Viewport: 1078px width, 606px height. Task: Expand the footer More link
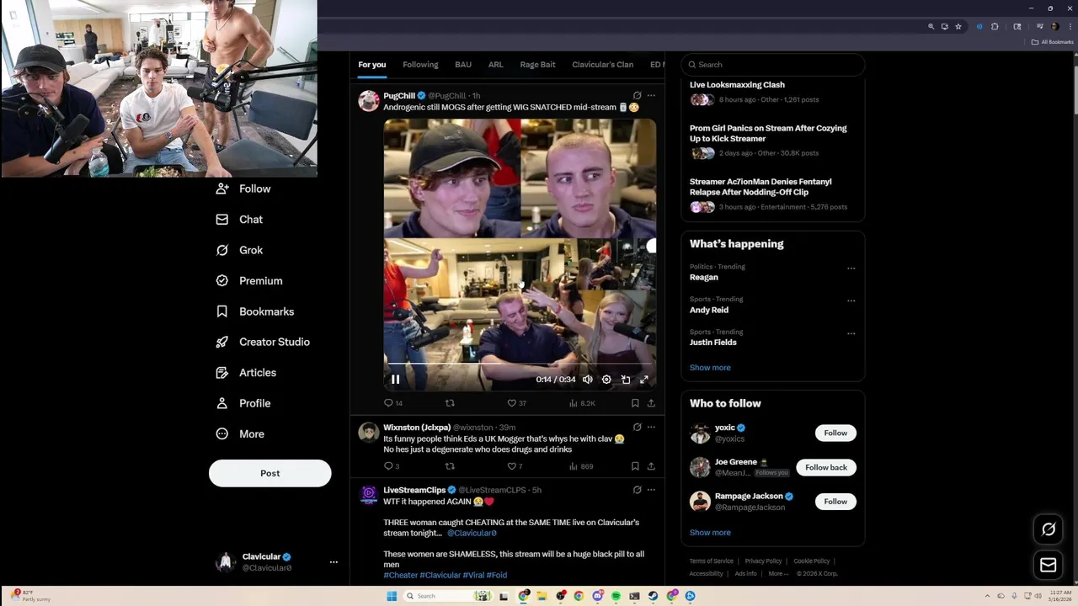pos(779,574)
